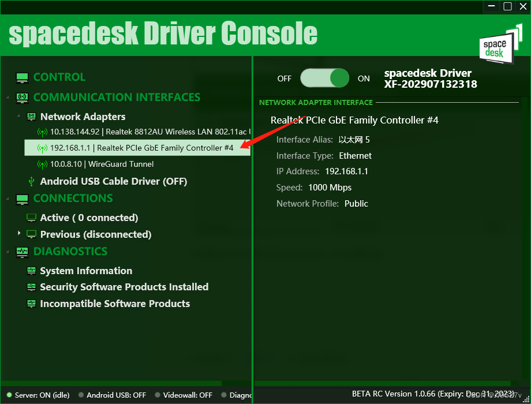Expand the Previous (disconnected) arrow

tap(19, 233)
